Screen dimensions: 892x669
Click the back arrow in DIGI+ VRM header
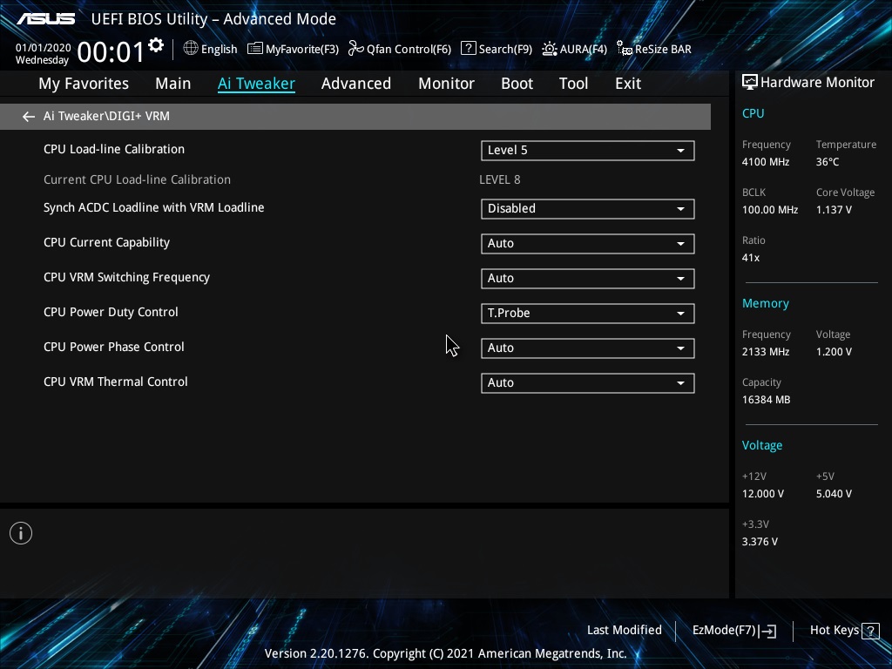coord(29,117)
